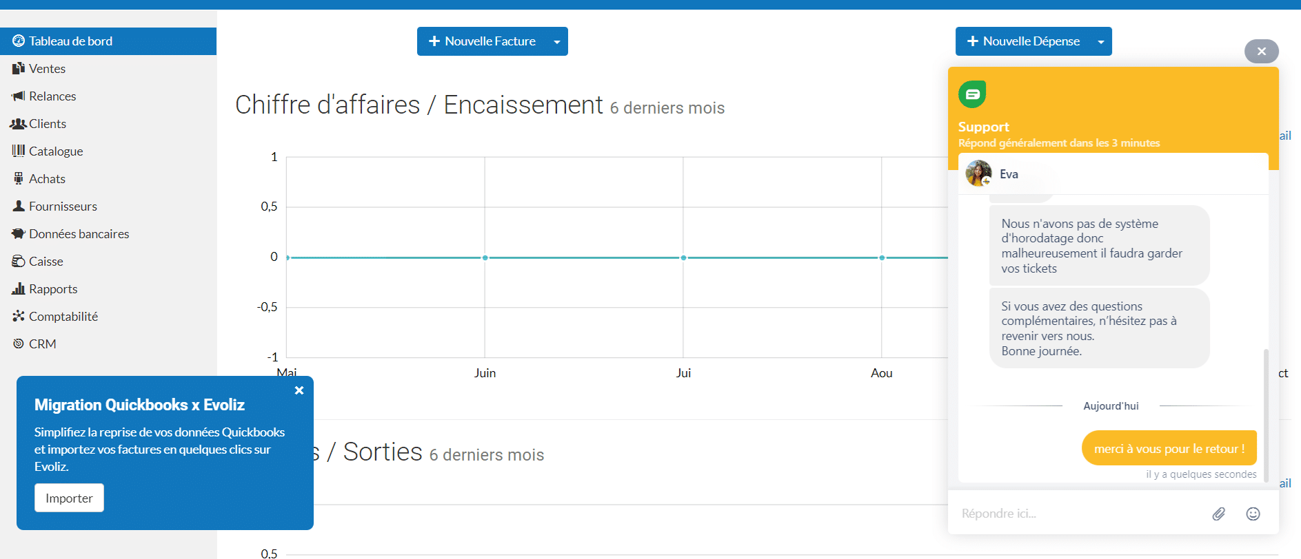The height and width of the screenshot is (559, 1301).
Task: Click the Chiffre d'affaires / Encaissement heading
Action: (419, 105)
